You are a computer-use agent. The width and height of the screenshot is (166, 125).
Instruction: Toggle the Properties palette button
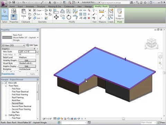(x=14, y=17)
